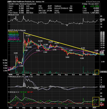Click the SCTR label

[x=57, y=13]
